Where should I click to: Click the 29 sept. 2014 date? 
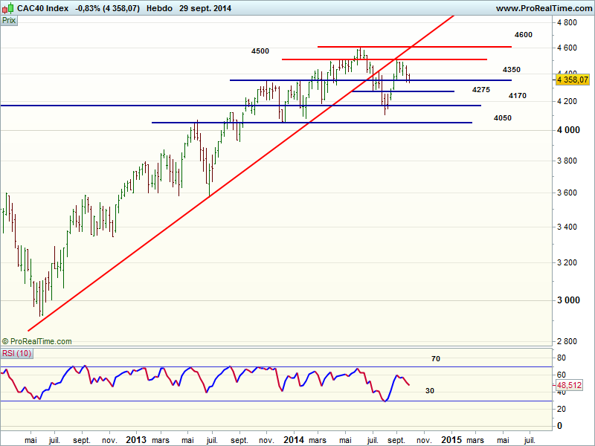coord(209,8)
